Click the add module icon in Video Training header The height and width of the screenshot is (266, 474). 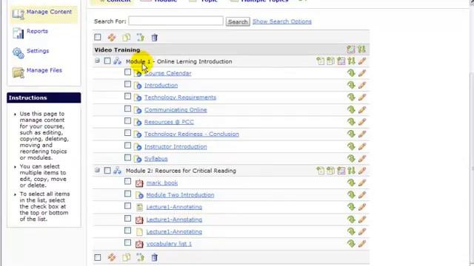click(x=351, y=50)
